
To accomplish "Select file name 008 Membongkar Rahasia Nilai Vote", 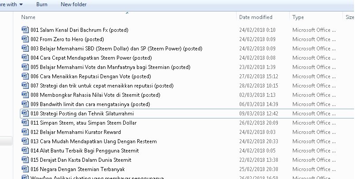I will [x=95, y=95].
